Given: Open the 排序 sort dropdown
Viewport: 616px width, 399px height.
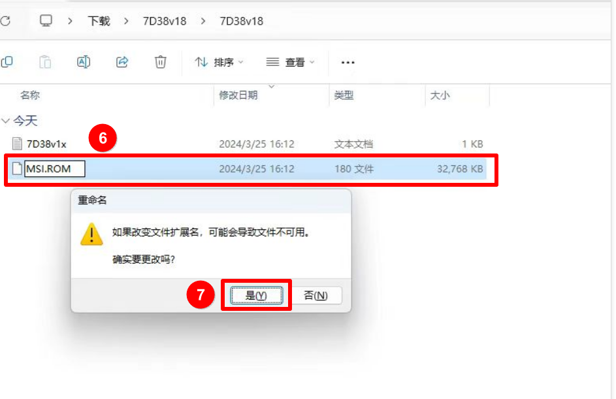Looking at the screenshot, I should (x=219, y=62).
